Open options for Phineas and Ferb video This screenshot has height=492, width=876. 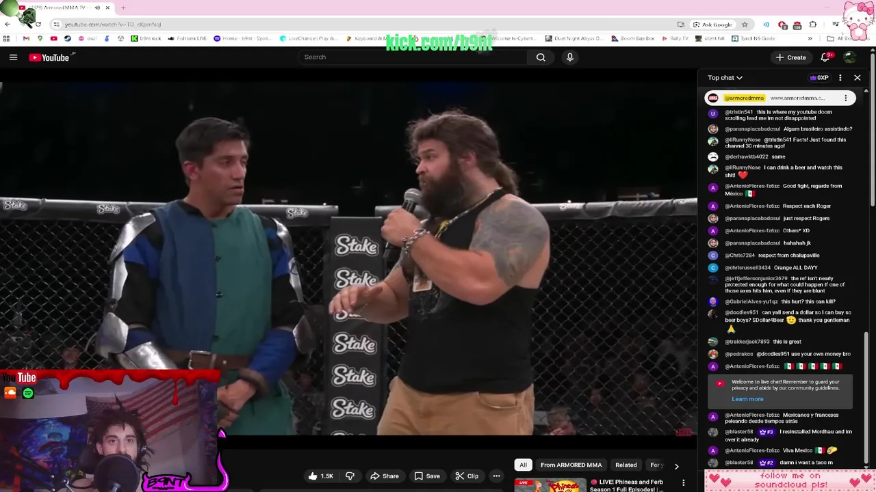(x=683, y=483)
